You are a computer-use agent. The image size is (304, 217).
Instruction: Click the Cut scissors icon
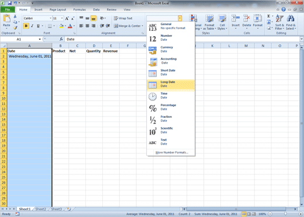pos(15,16)
